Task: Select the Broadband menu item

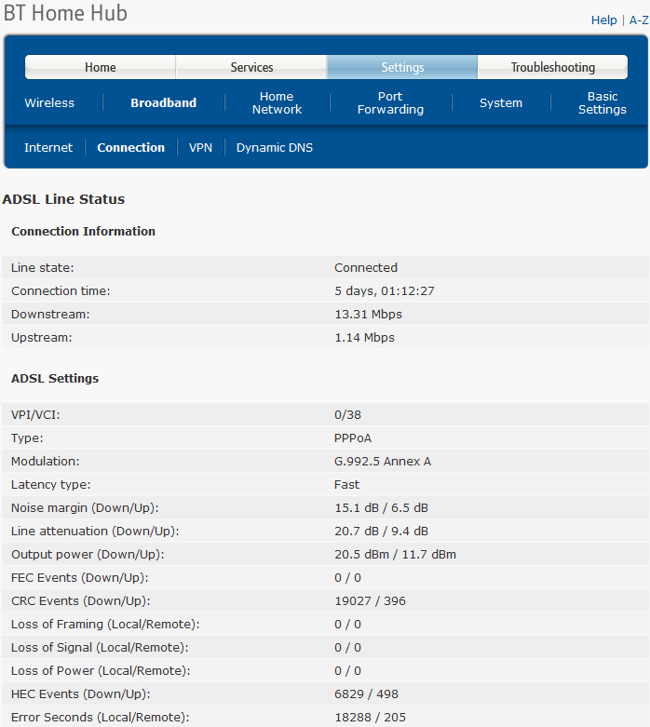Action: tap(163, 103)
